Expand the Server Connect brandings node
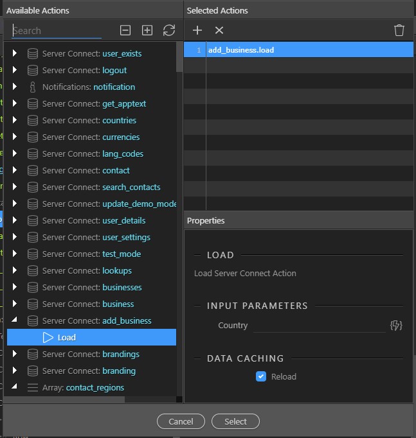 15,354
